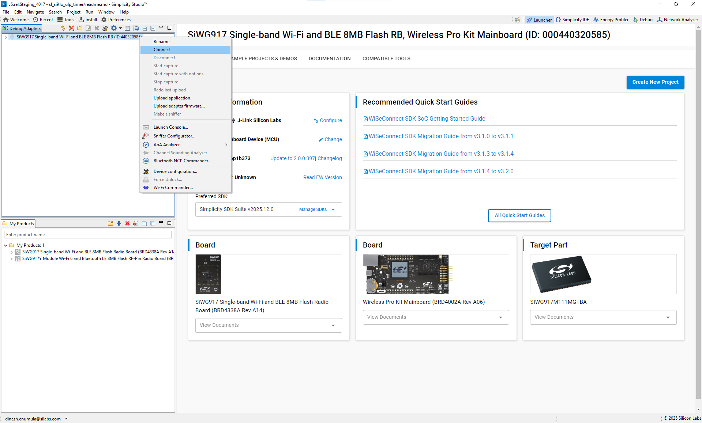Viewport: 702px width, 423px height.
Task: Open the Read FW Version link
Action: (x=322, y=177)
